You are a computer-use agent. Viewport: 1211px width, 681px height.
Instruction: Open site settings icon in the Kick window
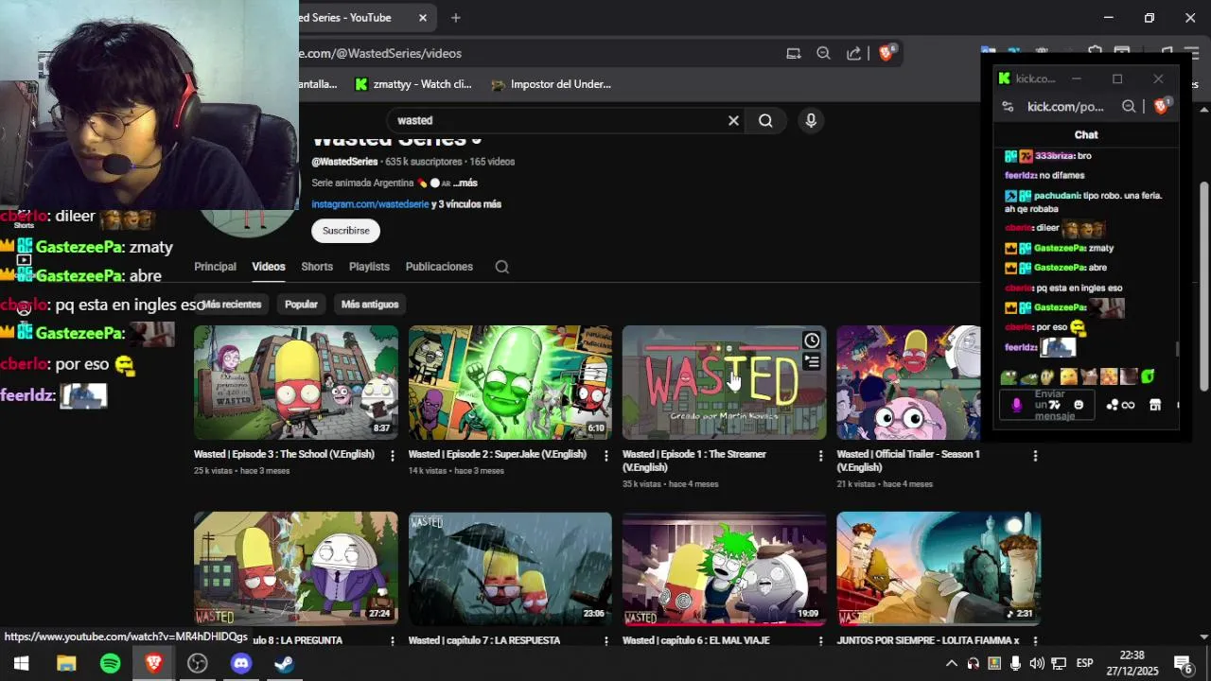click(1009, 107)
